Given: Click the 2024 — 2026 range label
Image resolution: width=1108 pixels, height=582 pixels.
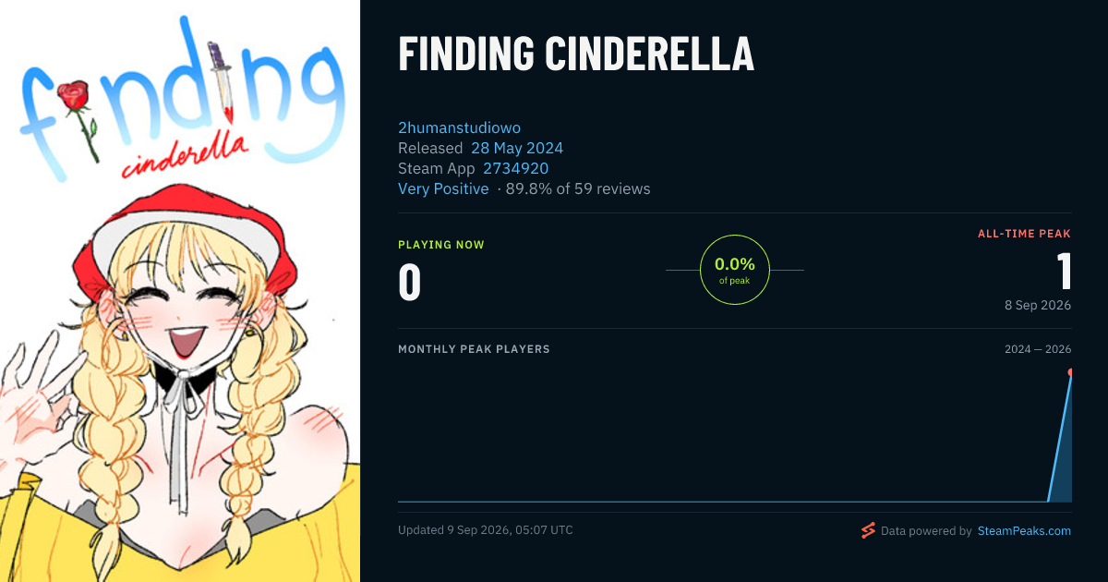Looking at the screenshot, I should (x=1038, y=349).
